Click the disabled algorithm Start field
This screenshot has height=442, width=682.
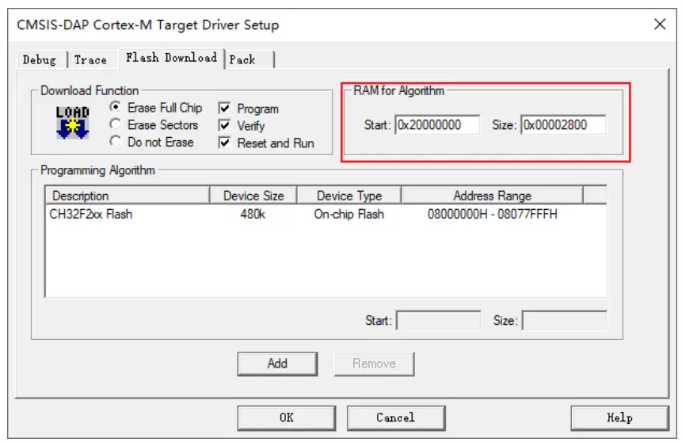(439, 321)
